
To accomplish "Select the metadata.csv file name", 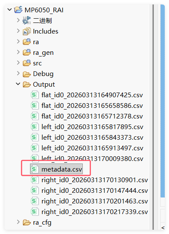I will coord(62,169).
